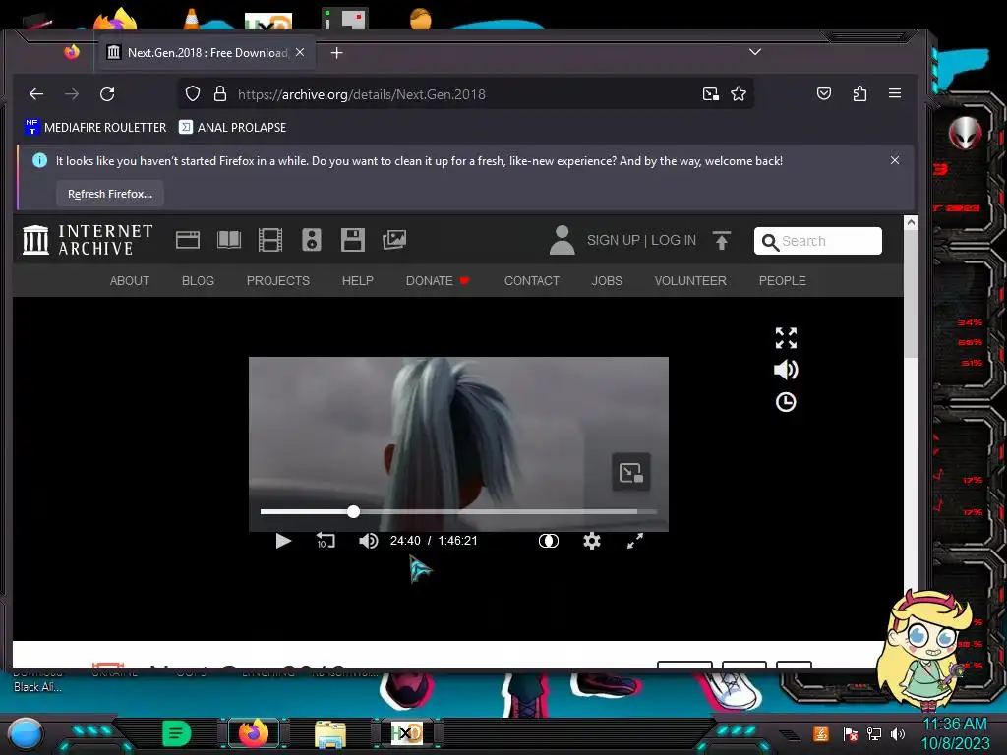This screenshot has width=1007, height=755.
Task: Click the address bar picture-in-picture icon
Action: pos(711,94)
